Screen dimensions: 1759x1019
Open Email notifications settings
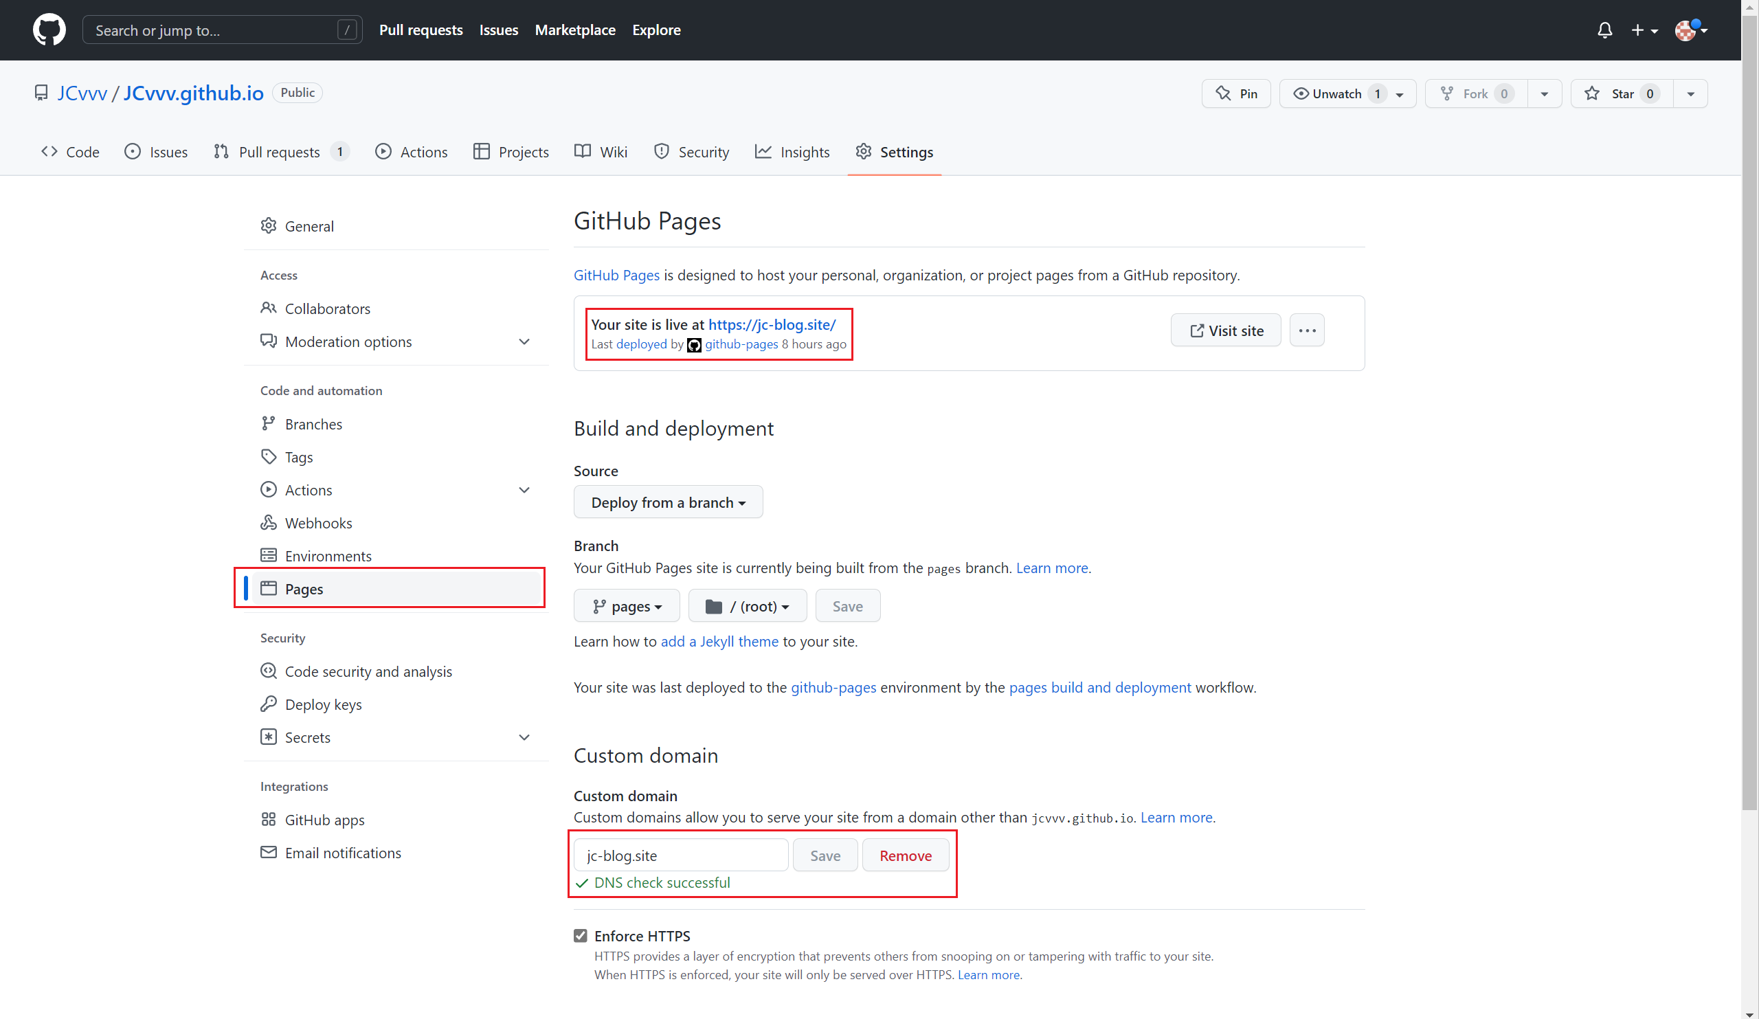click(396, 853)
